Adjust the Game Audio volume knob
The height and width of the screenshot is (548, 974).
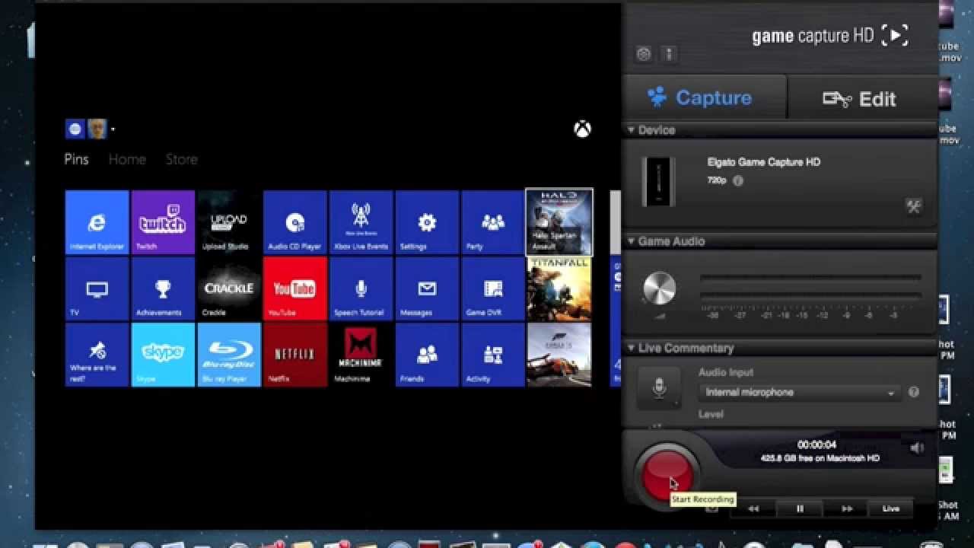click(x=659, y=289)
